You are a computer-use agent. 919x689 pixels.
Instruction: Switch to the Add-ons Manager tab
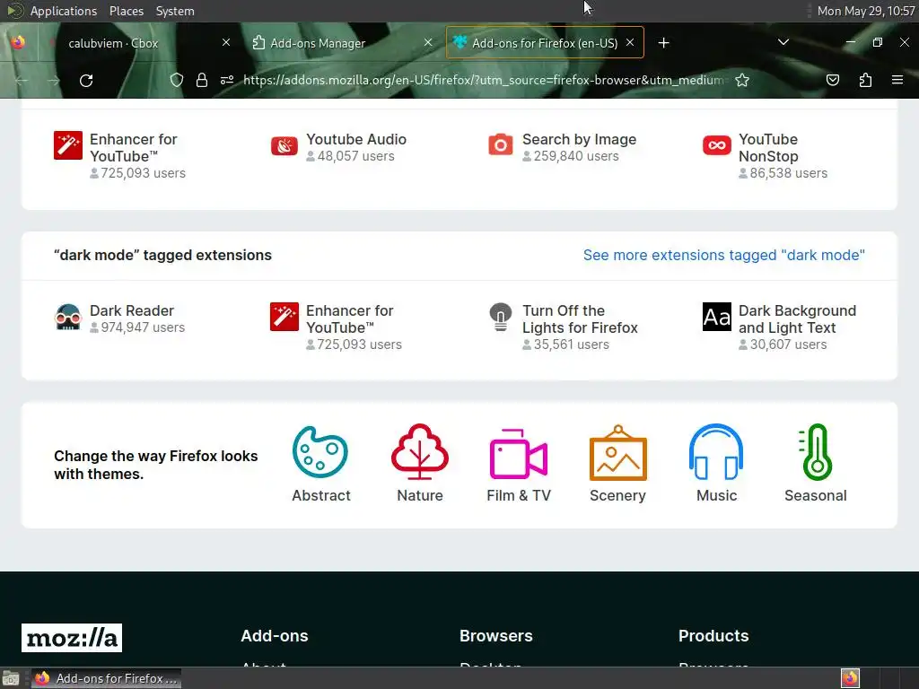[343, 43]
